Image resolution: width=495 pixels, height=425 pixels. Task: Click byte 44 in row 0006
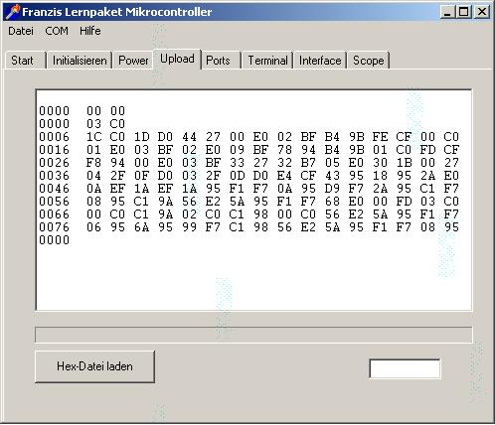(x=189, y=137)
